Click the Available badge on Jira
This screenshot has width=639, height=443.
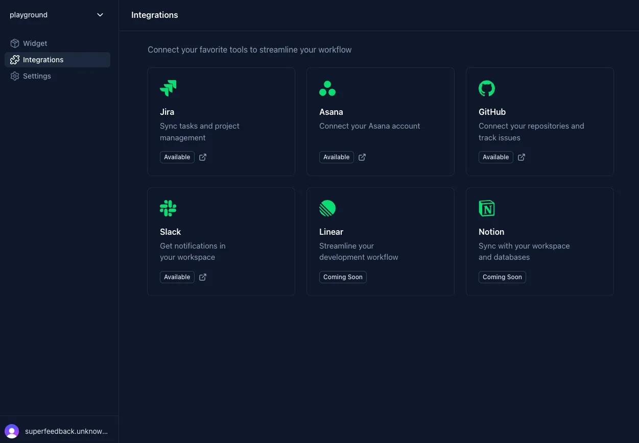click(x=177, y=157)
